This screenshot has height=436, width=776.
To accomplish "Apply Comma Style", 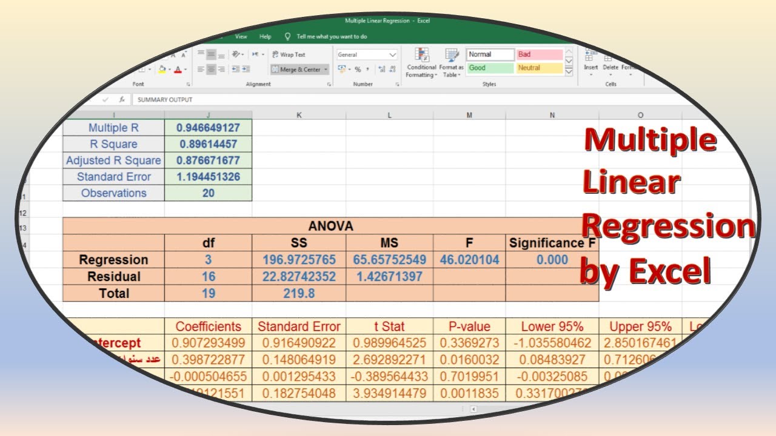I will [x=367, y=70].
